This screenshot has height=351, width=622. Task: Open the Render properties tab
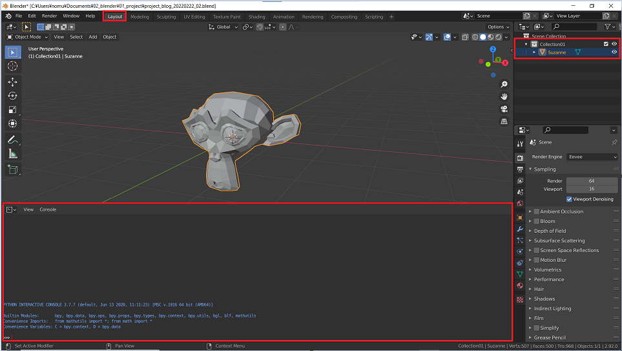tap(520, 158)
